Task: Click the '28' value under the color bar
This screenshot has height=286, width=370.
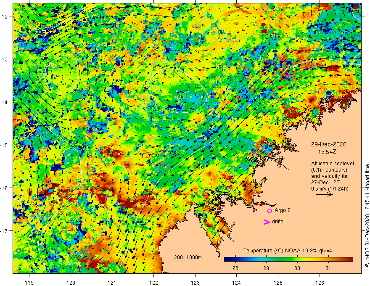Action: pyautogui.click(x=235, y=268)
